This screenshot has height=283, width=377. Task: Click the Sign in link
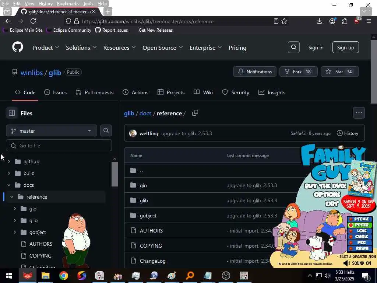point(316,48)
